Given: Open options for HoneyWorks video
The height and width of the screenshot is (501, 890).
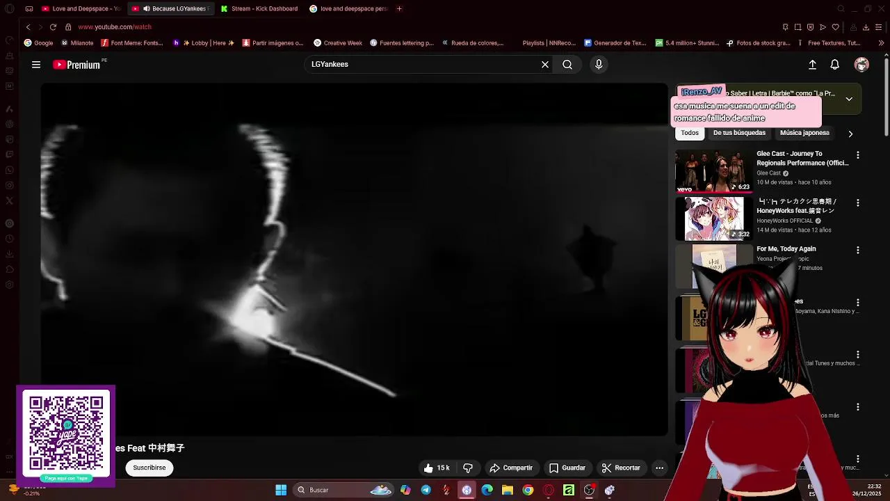Looking at the screenshot, I should (858, 202).
